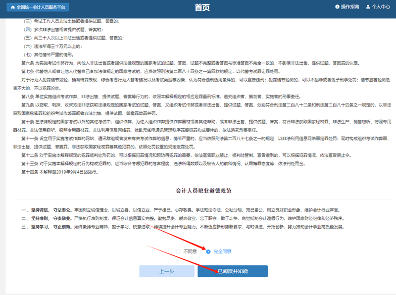
Task: Select the 不同意 radio button
Action: click(x=178, y=251)
